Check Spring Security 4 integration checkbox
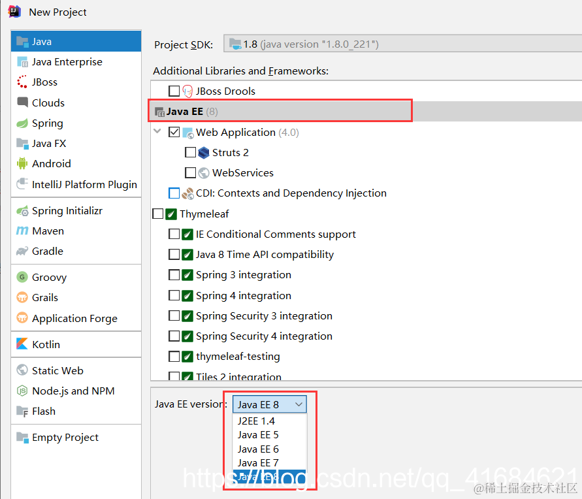Image resolution: width=582 pixels, height=499 pixels. click(x=174, y=336)
